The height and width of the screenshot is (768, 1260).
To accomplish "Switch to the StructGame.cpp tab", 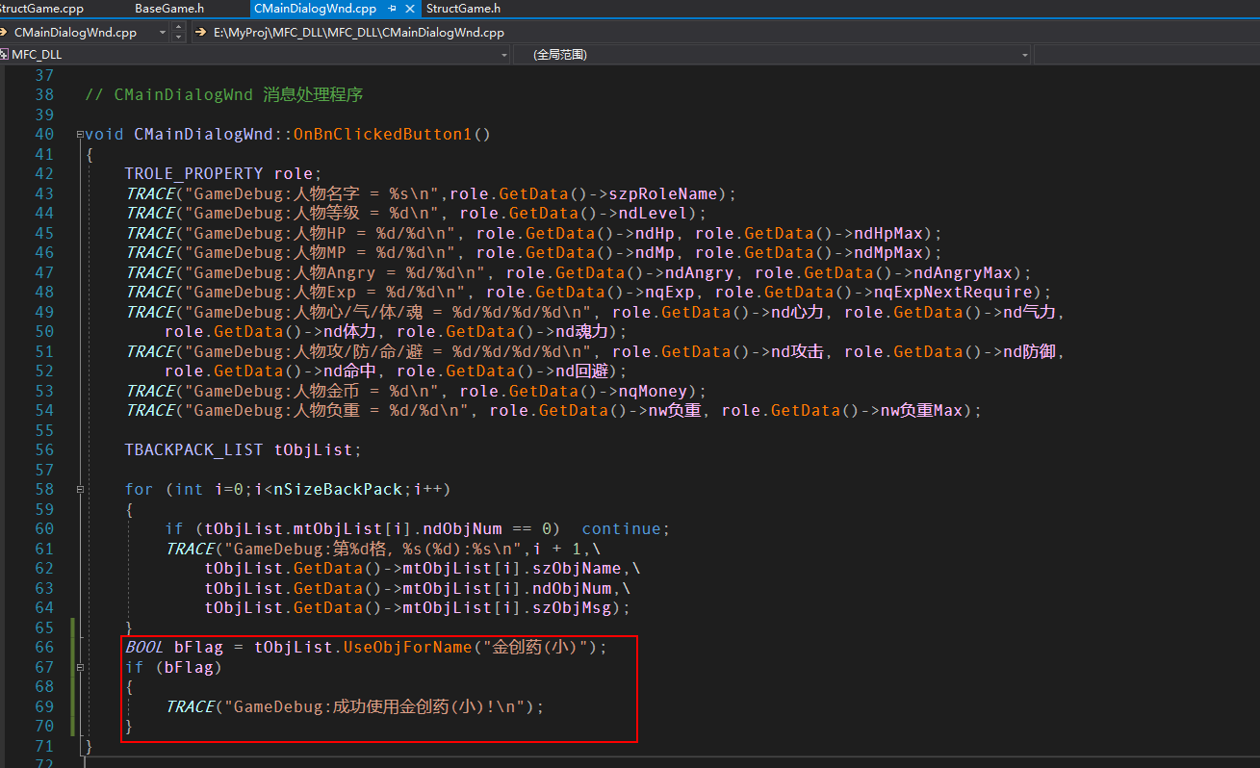I will click(x=42, y=9).
